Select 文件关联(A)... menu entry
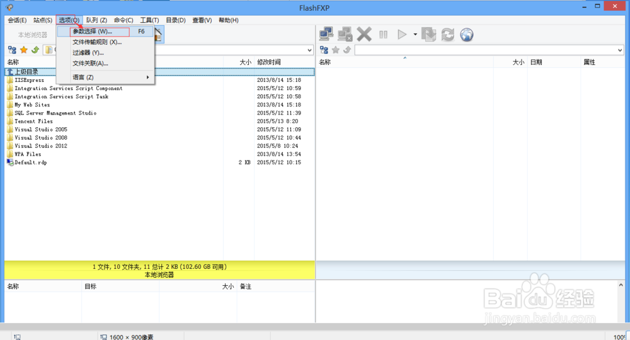 click(x=105, y=64)
